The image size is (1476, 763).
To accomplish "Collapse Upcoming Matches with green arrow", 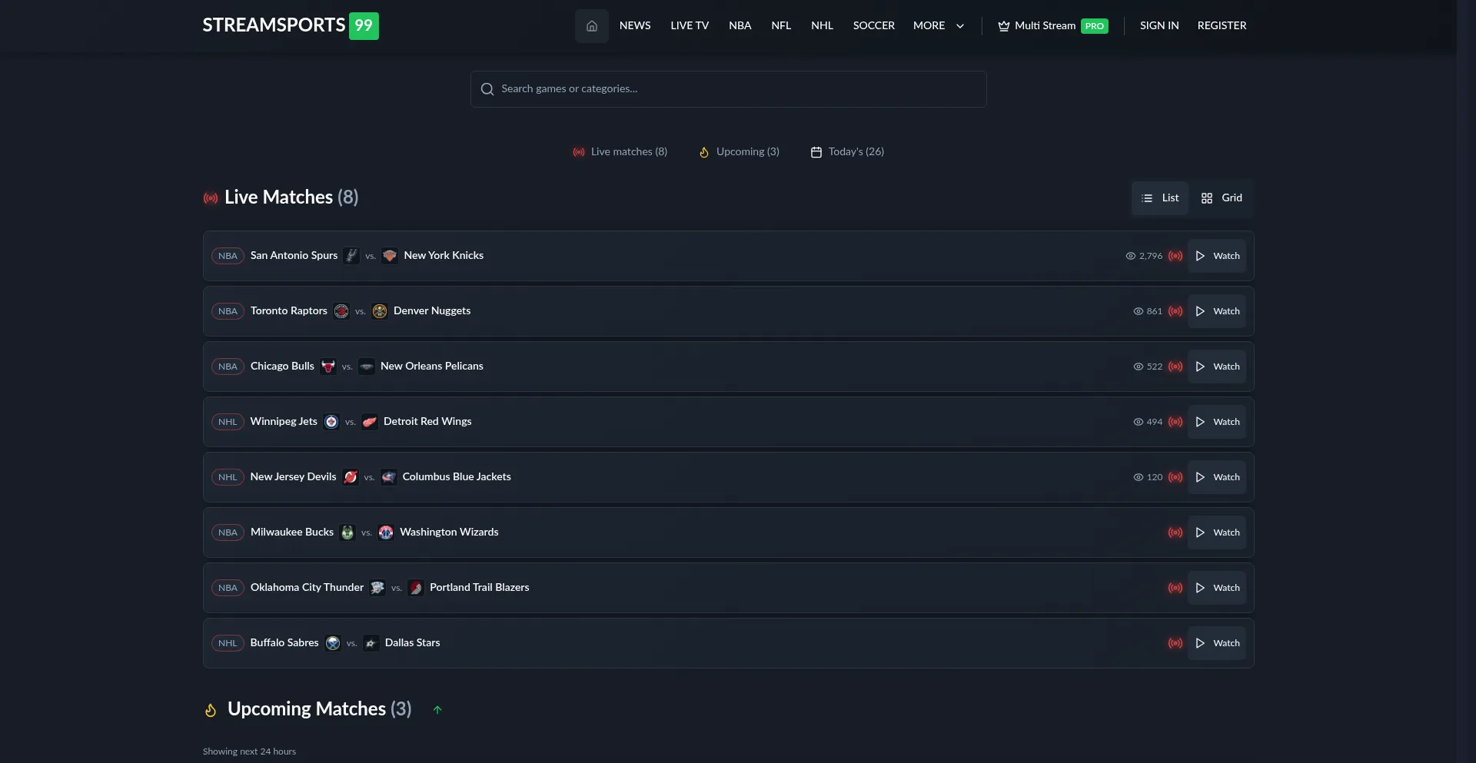I will coord(437,710).
